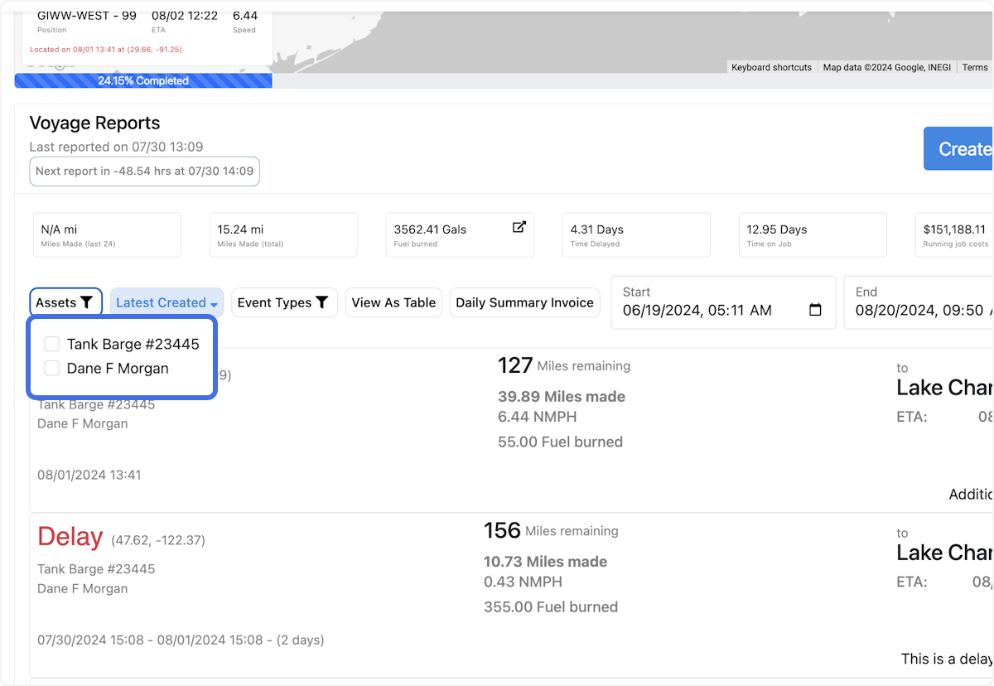Screen dimensions: 994x686
Task: Open the Assets filter funnel icon
Action: click(x=85, y=301)
